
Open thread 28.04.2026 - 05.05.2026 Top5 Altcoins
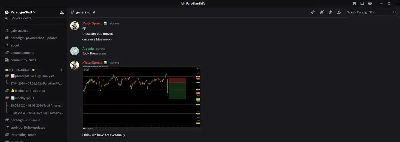pos(36,105)
